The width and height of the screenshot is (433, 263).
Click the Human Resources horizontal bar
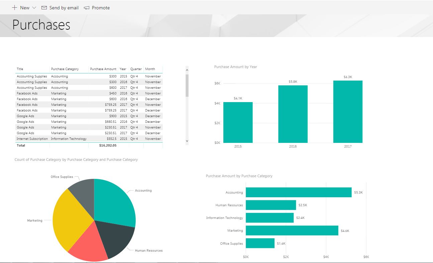coord(270,205)
